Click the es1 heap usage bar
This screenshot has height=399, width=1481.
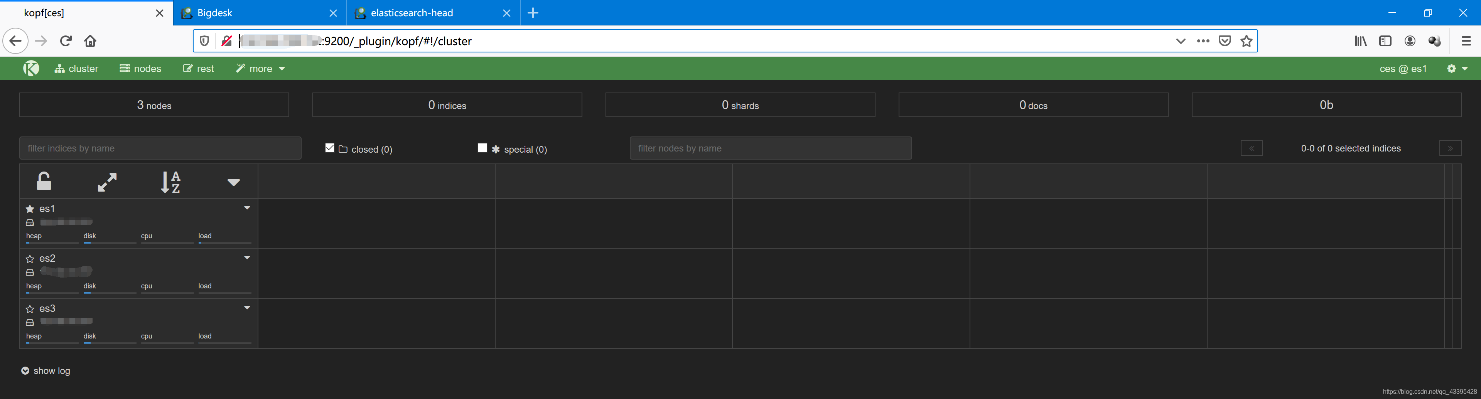52,242
